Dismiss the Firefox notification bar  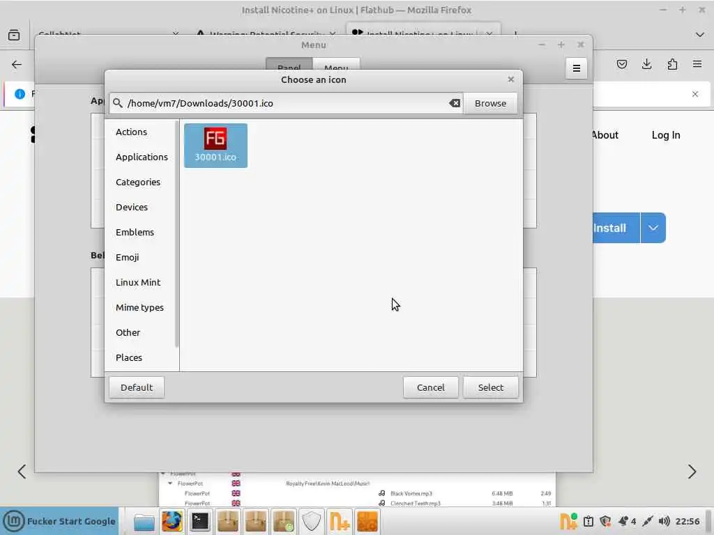coord(695,94)
